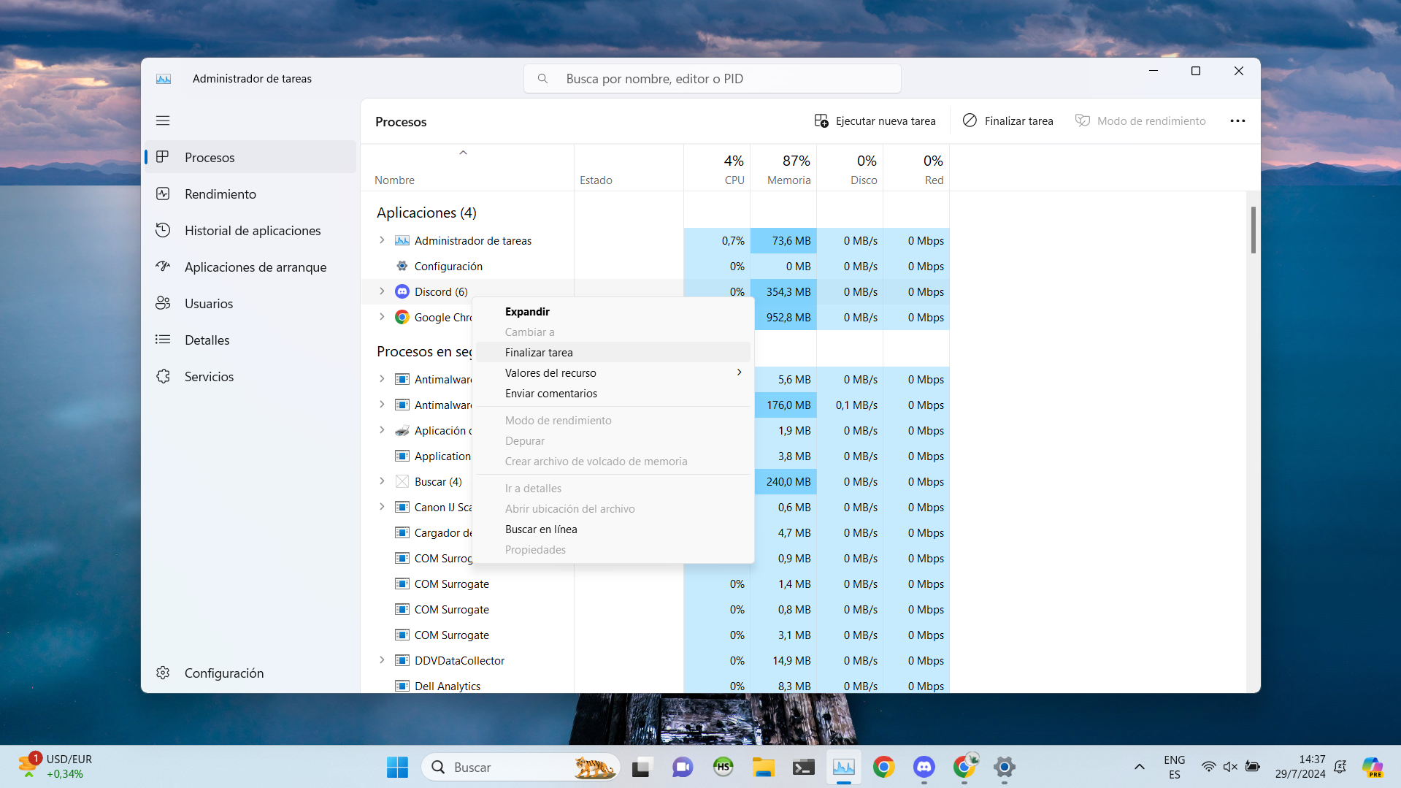1401x788 pixels.
Task: Expand the Buscar (4) process group
Action: (382, 481)
